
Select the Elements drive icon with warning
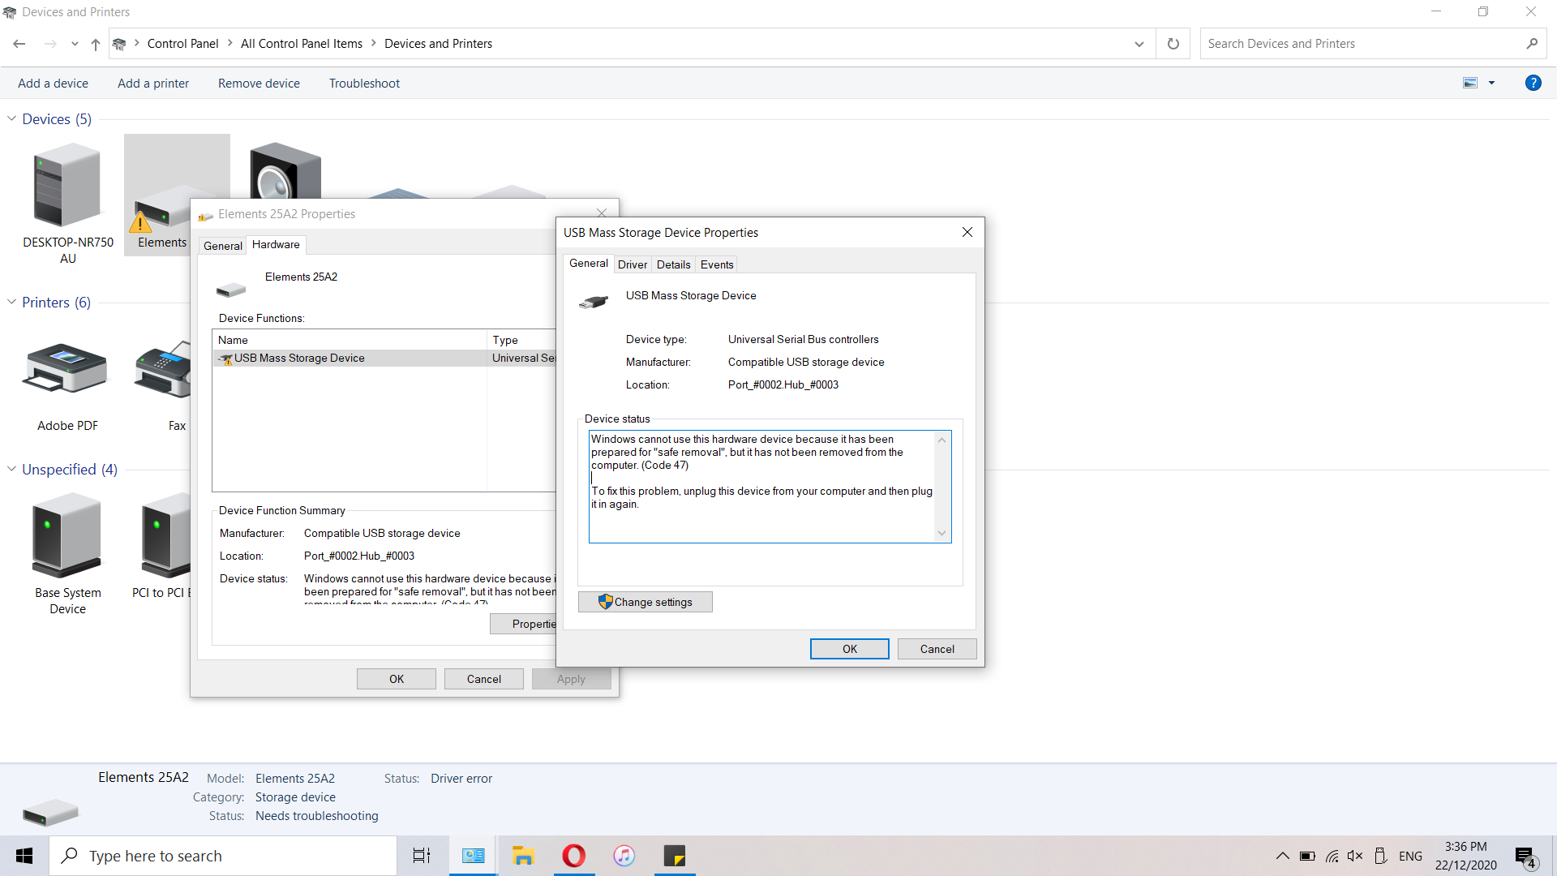click(x=161, y=209)
